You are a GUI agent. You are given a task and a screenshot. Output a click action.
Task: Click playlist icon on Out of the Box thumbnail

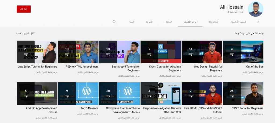pyautogui.click(x=232, y=55)
